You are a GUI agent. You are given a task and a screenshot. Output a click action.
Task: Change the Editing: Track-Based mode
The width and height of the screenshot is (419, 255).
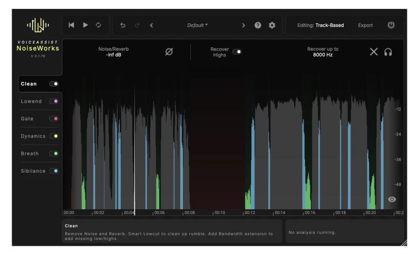coord(320,25)
